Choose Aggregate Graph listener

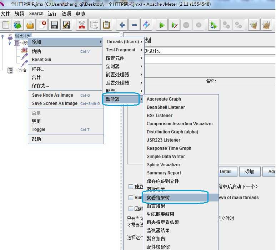point(181,99)
